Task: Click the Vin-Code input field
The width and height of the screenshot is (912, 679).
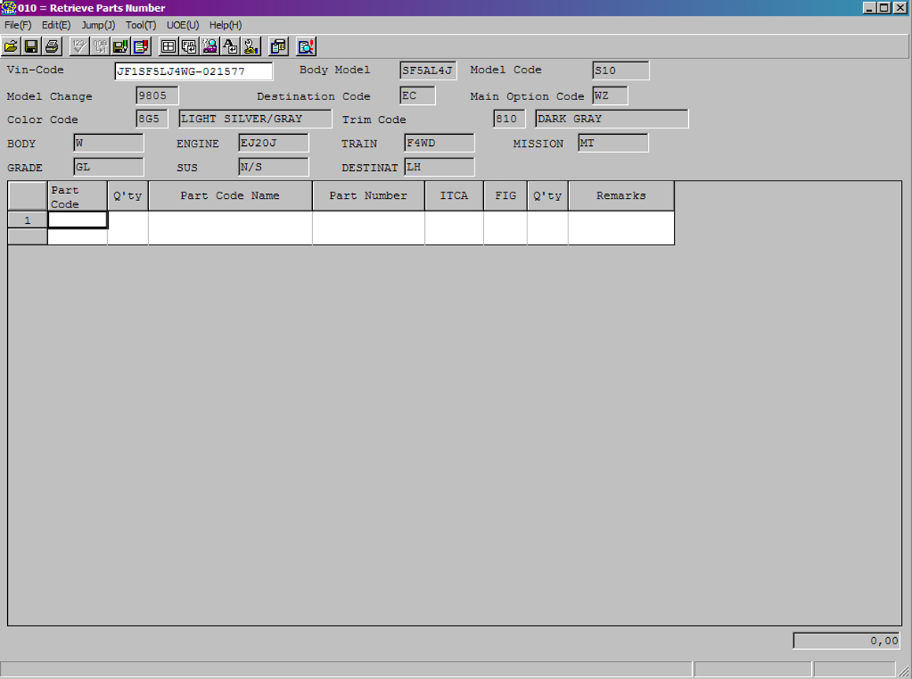Action: pyautogui.click(x=193, y=72)
